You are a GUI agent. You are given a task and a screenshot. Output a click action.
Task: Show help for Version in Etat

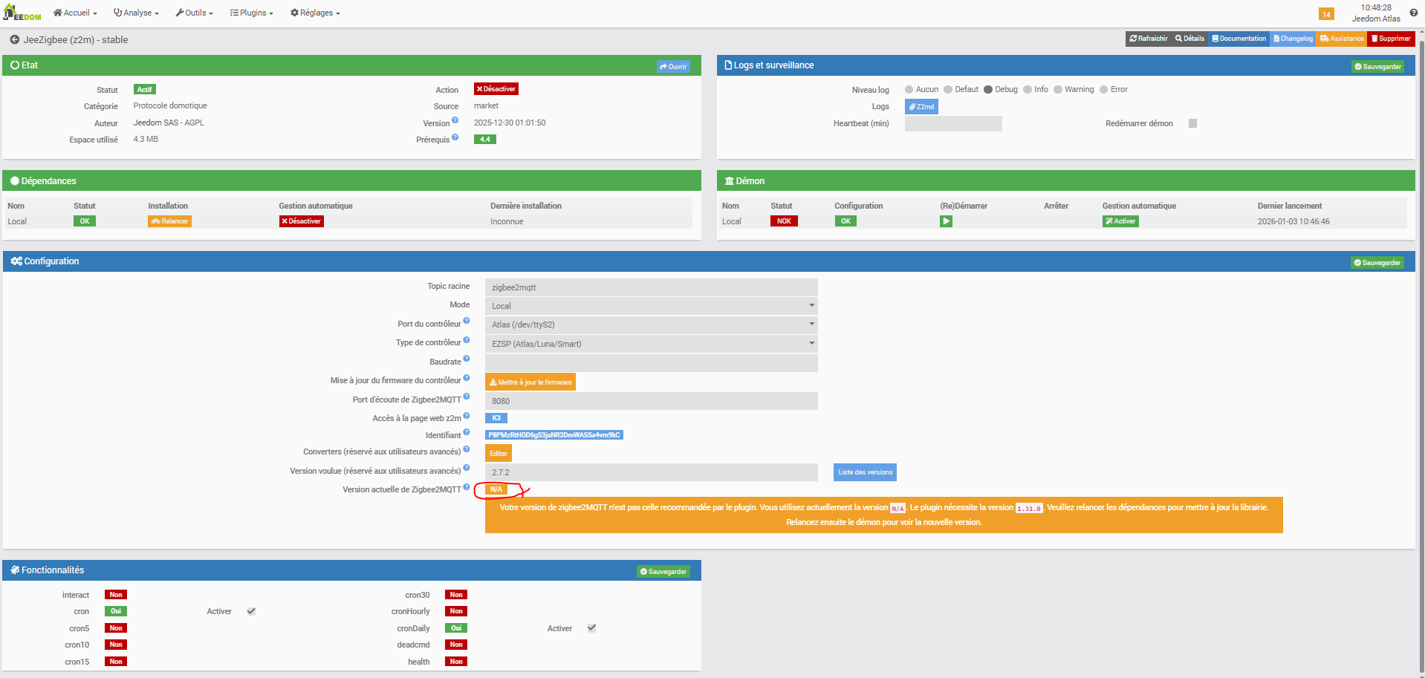455,120
